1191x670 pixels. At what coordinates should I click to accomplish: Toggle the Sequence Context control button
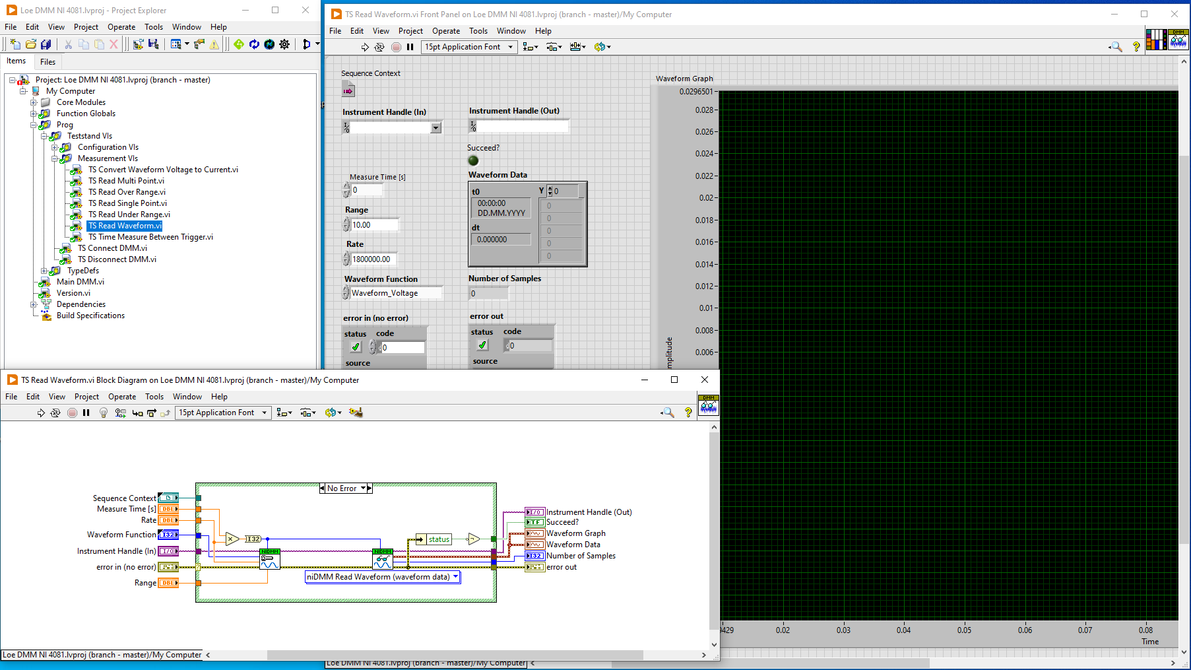(x=348, y=90)
